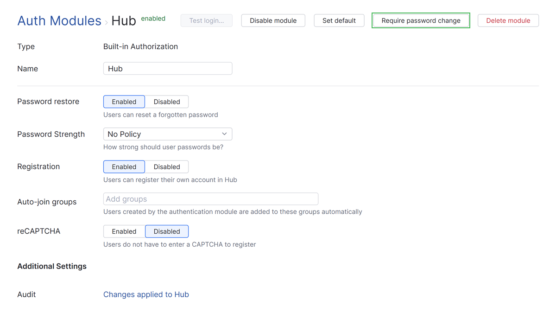Click the Name input field
The width and height of the screenshot is (556, 313).
point(168,68)
